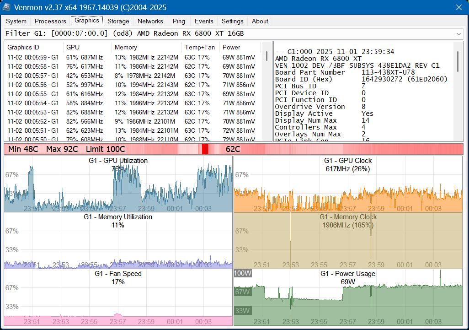
Task: Open the Filter G1 device dropdown
Action: 462,33
